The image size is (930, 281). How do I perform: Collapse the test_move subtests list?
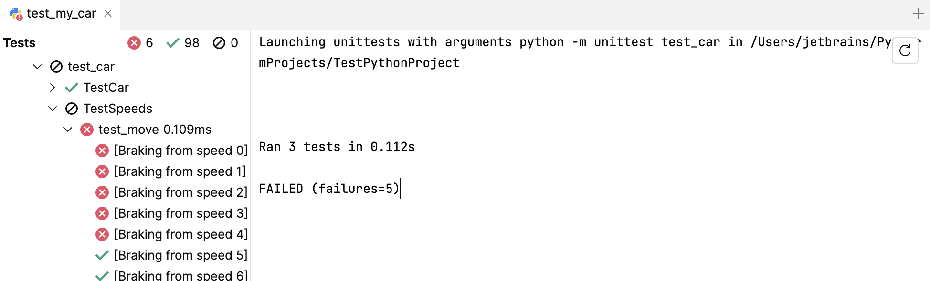67,129
